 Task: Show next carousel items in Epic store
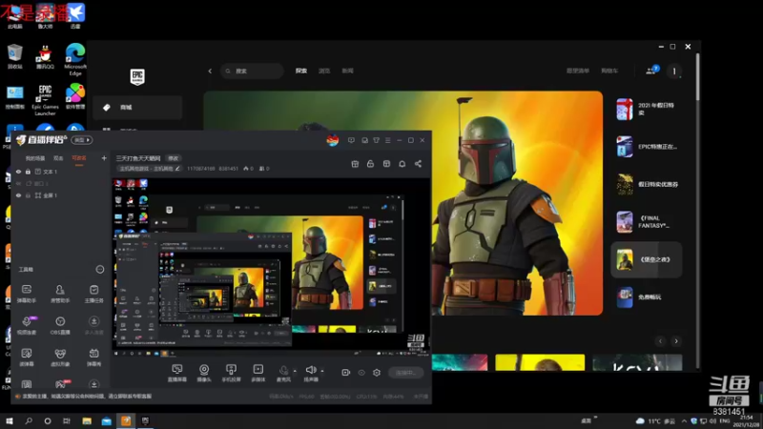676,341
